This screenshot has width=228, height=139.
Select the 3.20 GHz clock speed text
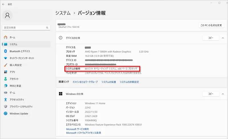(x=144, y=52)
